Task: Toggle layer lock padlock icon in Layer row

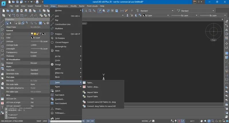Action: [37, 34]
